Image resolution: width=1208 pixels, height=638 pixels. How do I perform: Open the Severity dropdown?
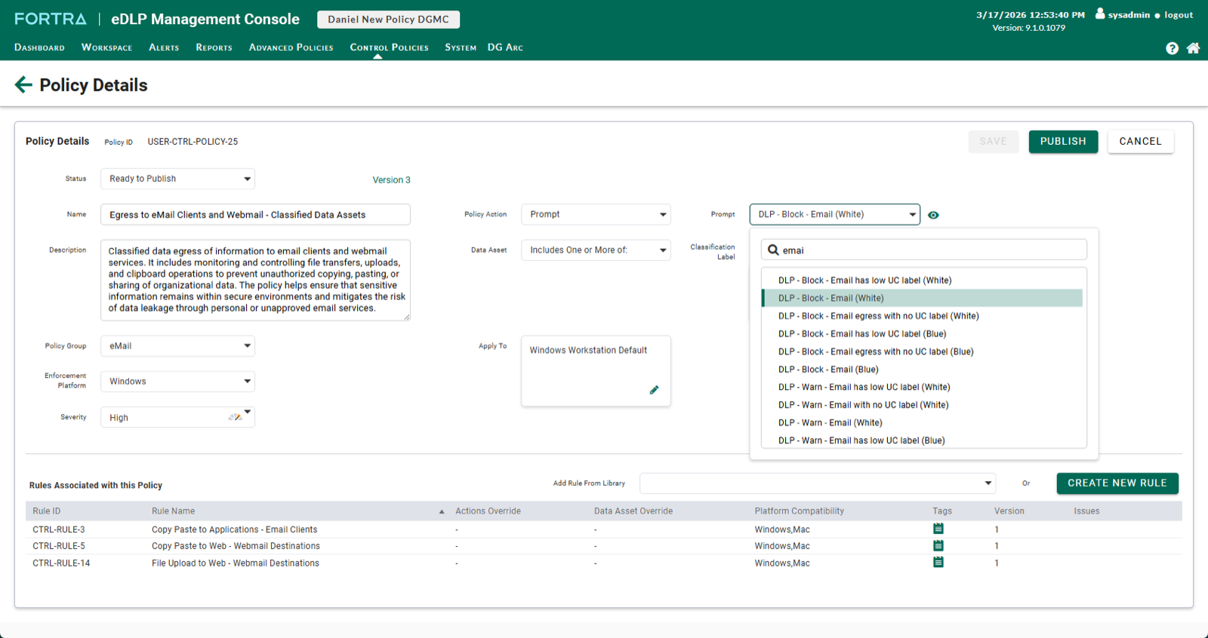[177, 417]
